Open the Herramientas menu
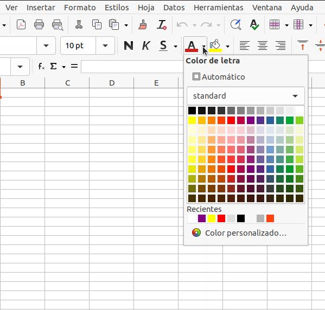Screen dimensions: 325x310 tap(219, 8)
